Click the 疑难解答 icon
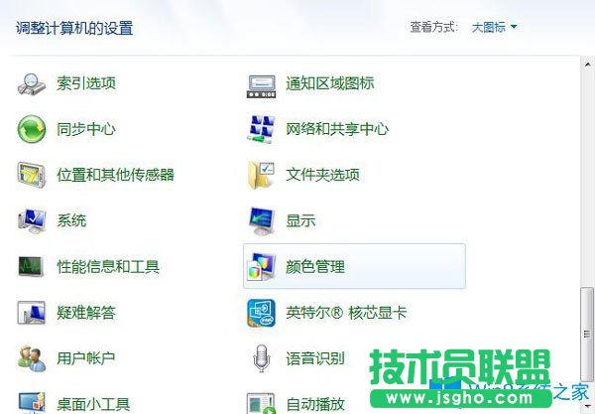 [x=32, y=313]
